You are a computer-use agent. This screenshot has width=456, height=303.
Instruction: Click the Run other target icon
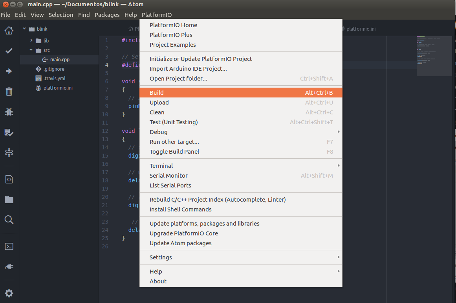pyautogui.click(x=9, y=152)
